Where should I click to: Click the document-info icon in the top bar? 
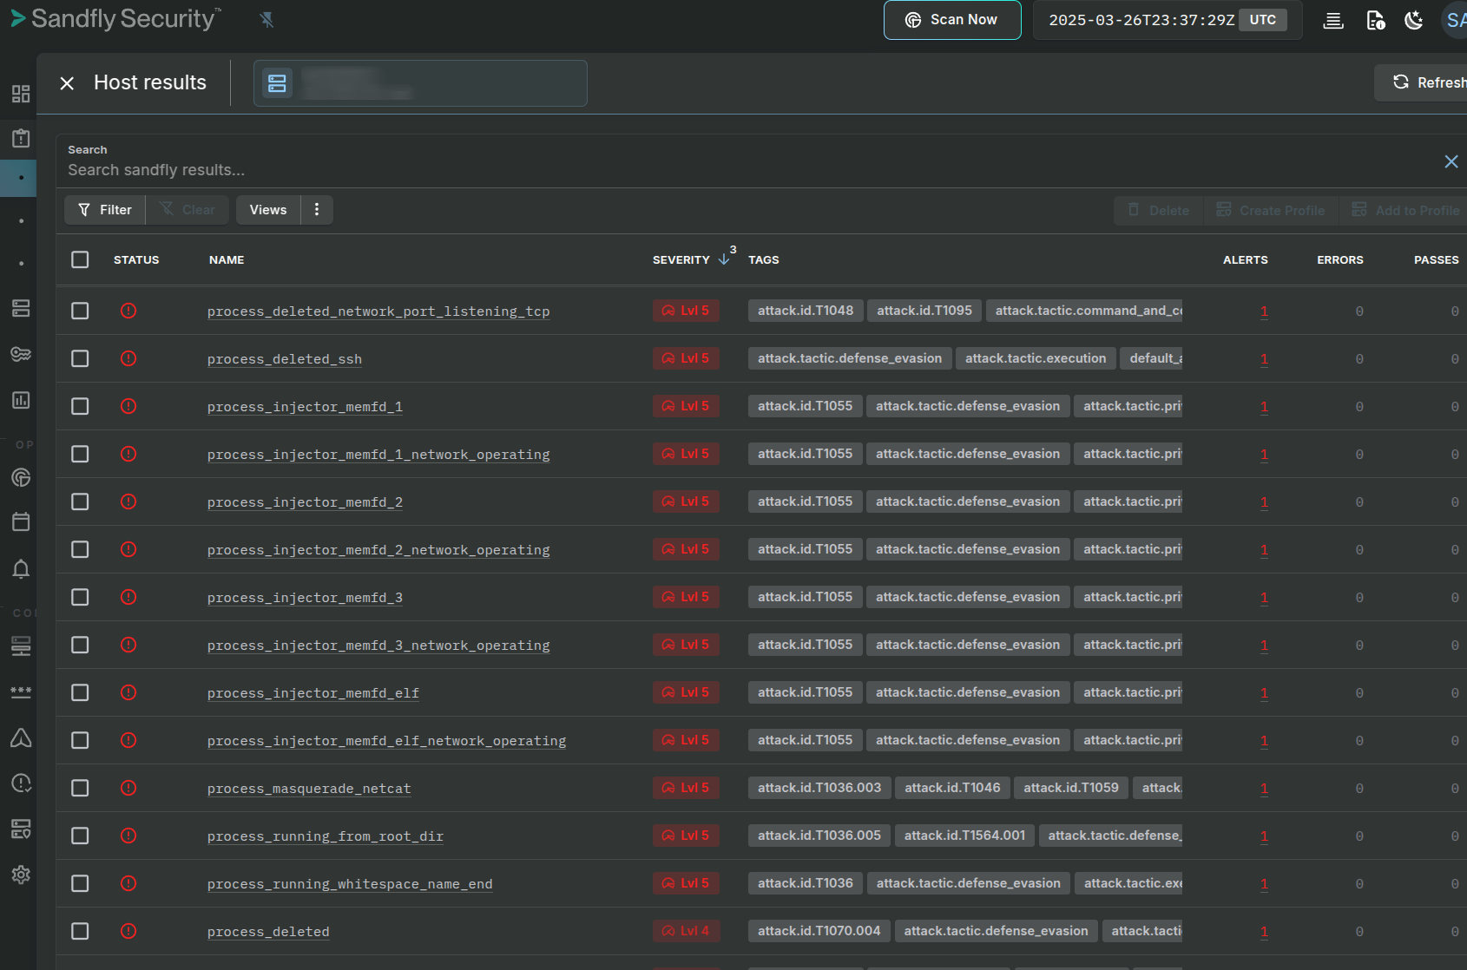pos(1375,19)
